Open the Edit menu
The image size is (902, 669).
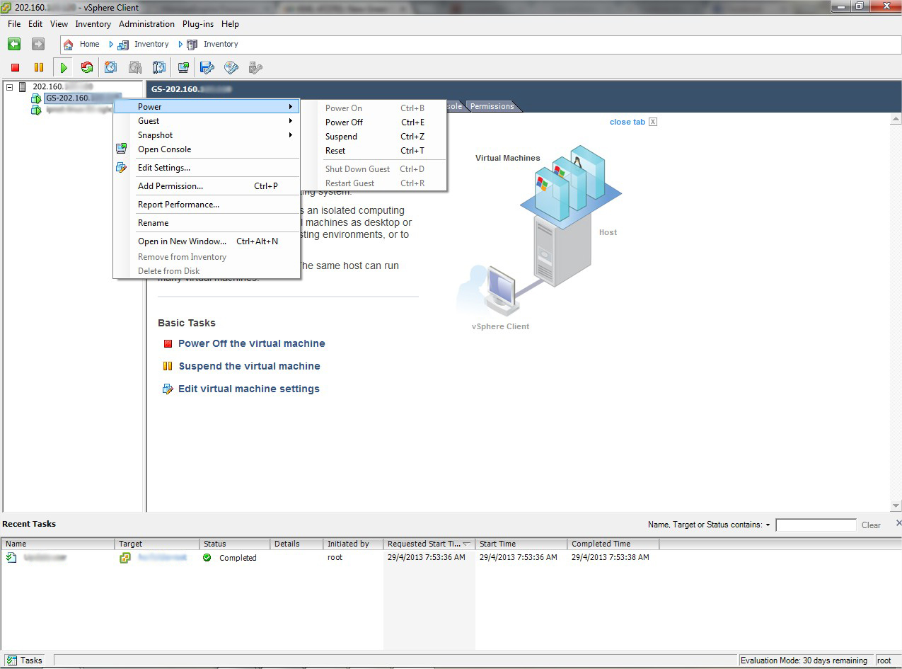coord(35,24)
